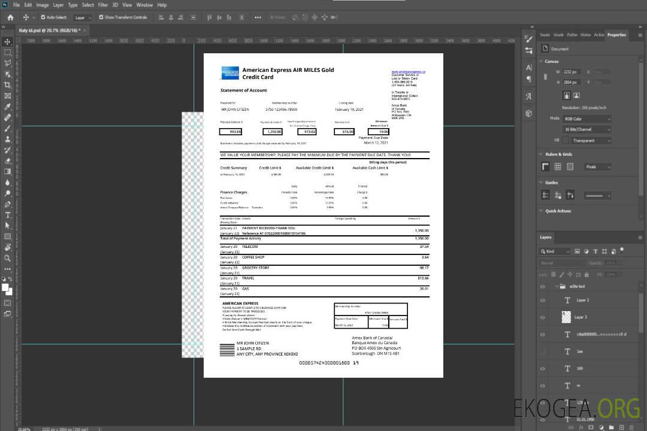Open the Window menu
The image size is (647, 431).
pos(144,5)
